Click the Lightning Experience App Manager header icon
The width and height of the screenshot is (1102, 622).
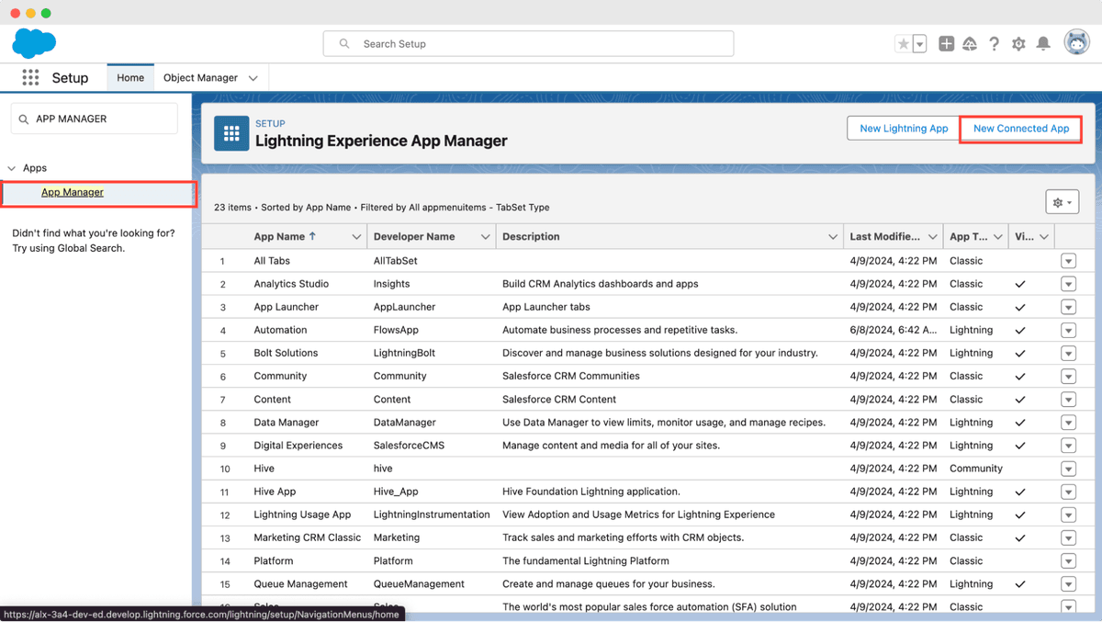tap(231, 133)
